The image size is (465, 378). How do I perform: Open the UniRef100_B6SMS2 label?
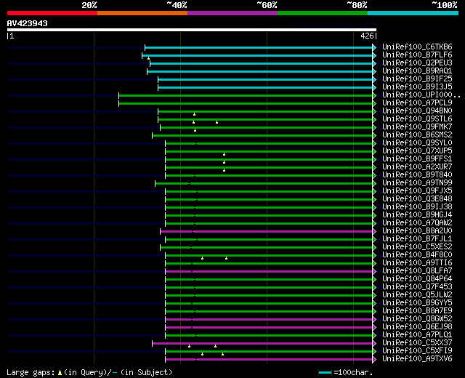[x=417, y=135]
